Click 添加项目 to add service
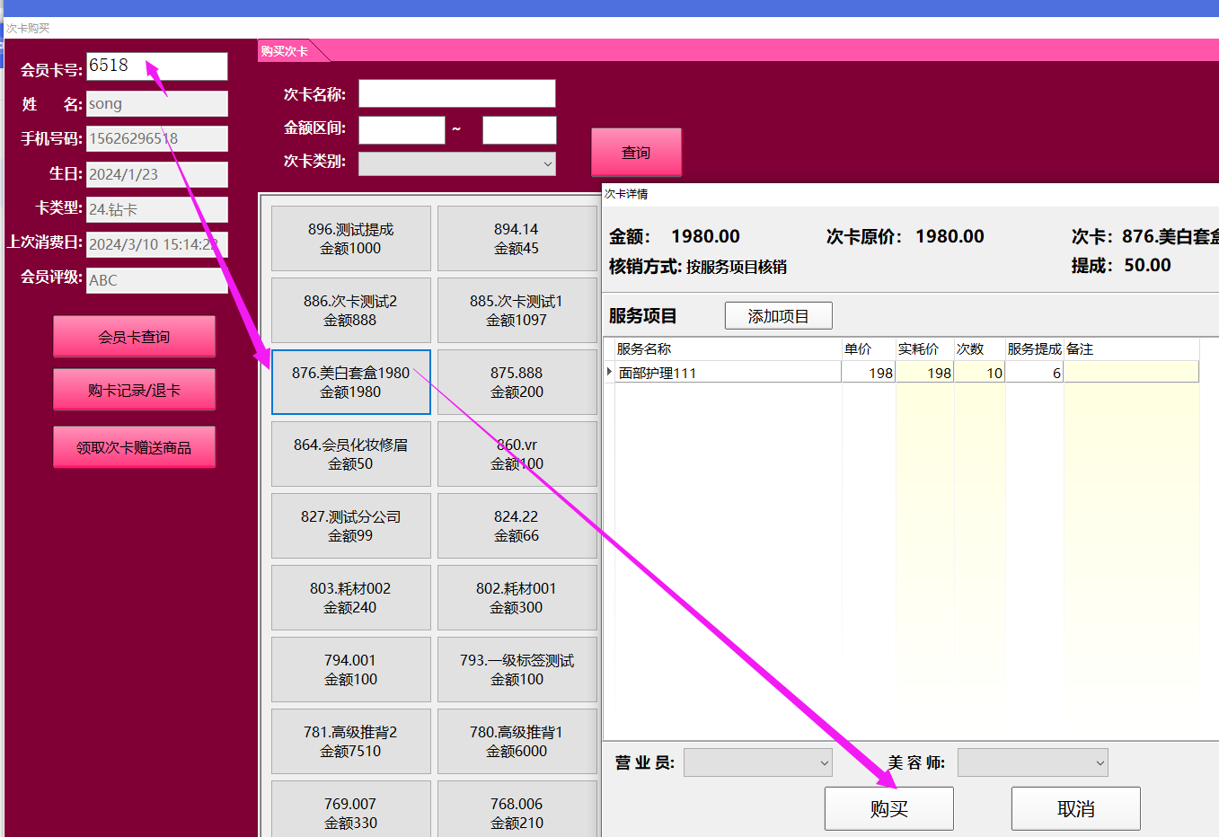The height and width of the screenshot is (837, 1219). pos(778,316)
